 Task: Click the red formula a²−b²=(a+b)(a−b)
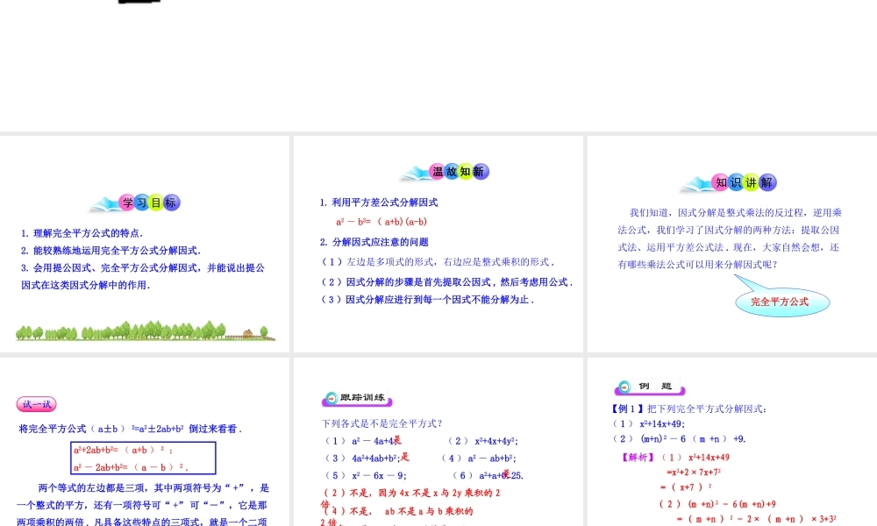[375, 222]
